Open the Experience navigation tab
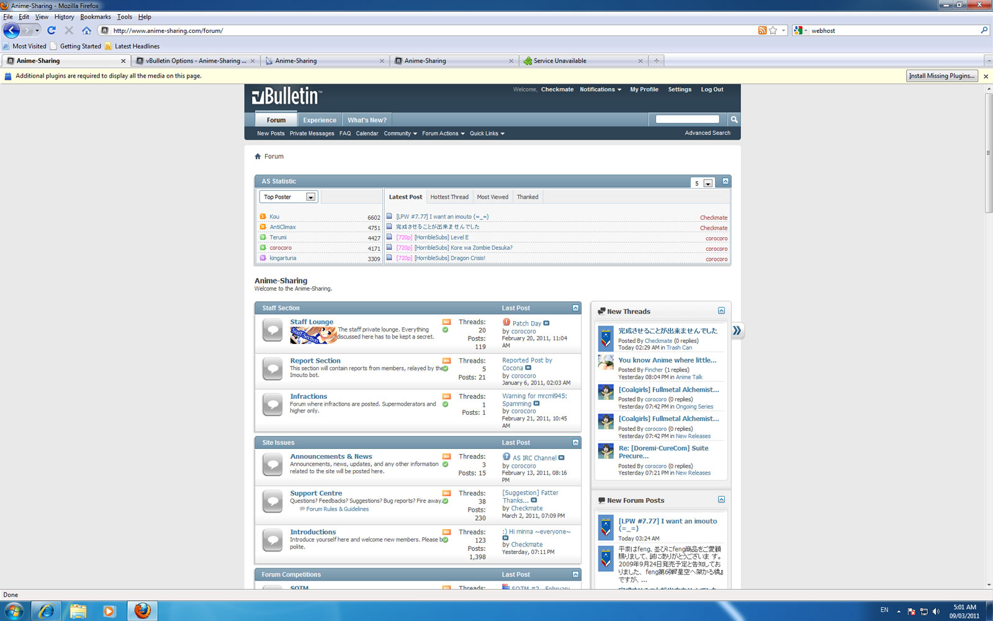Viewport: 993px width, 621px height. [x=320, y=120]
